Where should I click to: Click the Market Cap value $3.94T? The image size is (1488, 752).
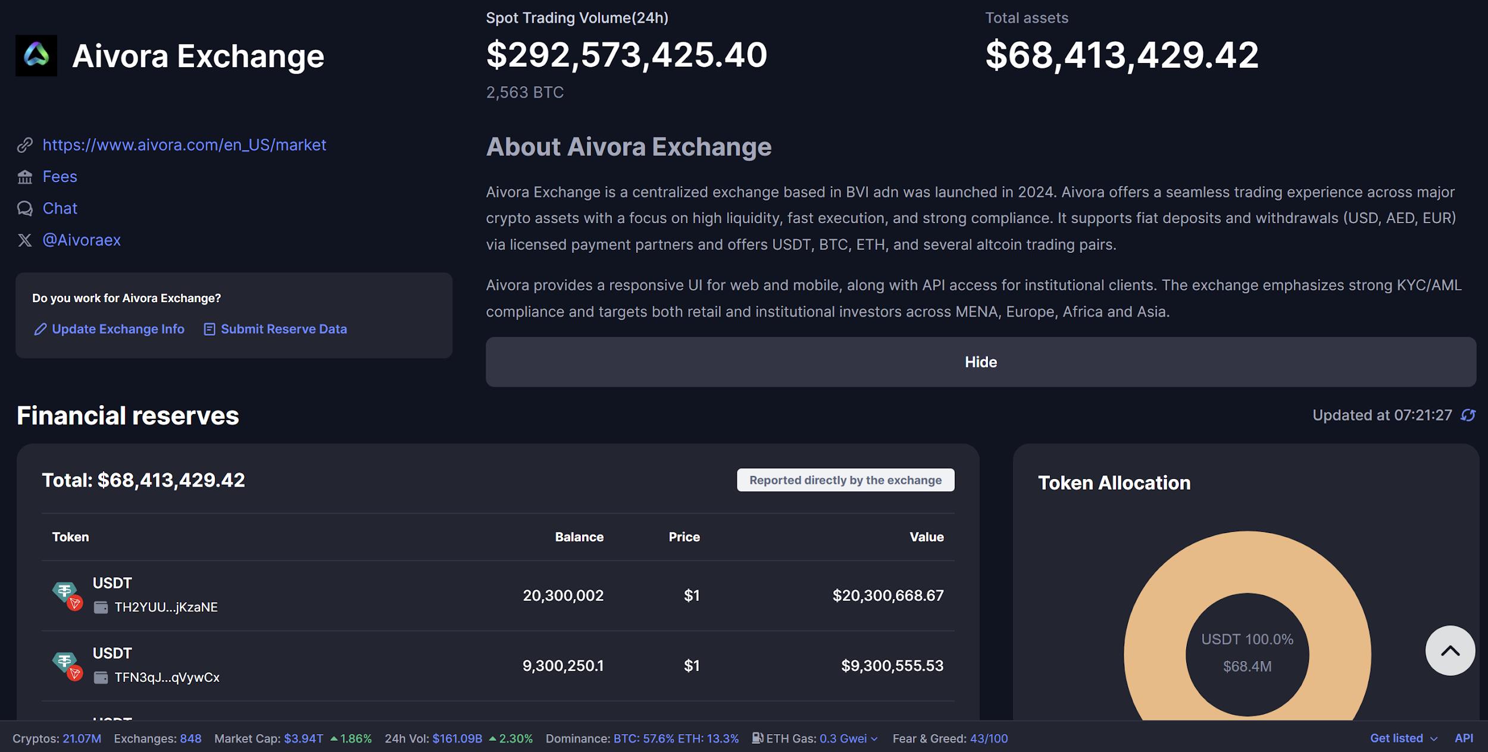pyautogui.click(x=304, y=738)
